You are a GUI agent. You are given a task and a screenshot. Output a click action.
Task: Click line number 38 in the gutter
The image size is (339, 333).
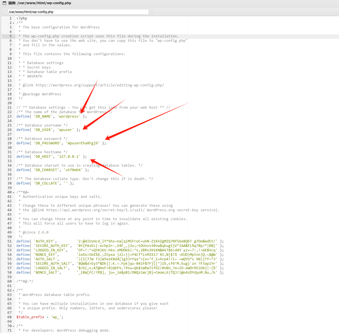[9, 183]
